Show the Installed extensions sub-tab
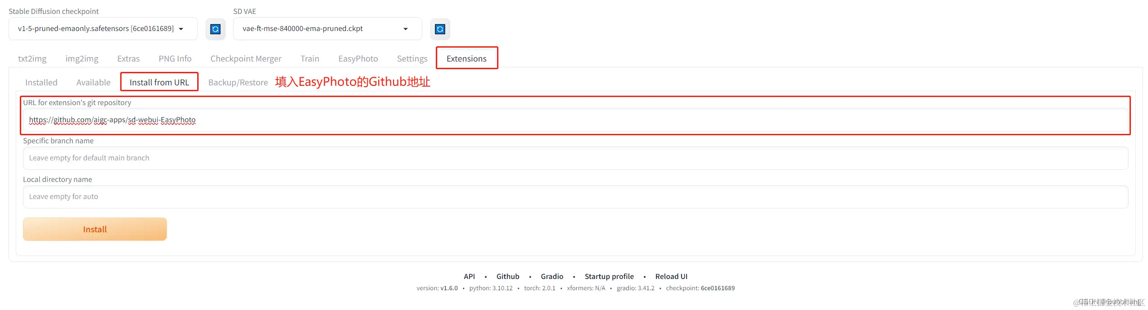The image size is (1148, 310). coord(41,82)
